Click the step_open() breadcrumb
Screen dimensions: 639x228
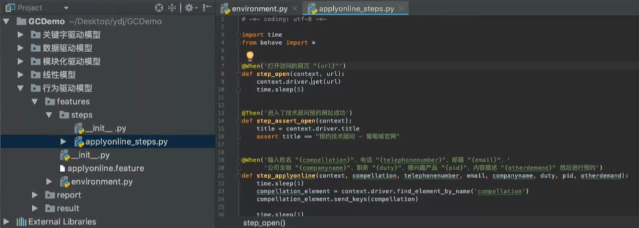click(x=264, y=222)
